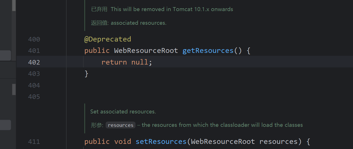The width and height of the screenshot is (353, 149).
Task: Click line number 400 in the gutter
Action: 34,39
